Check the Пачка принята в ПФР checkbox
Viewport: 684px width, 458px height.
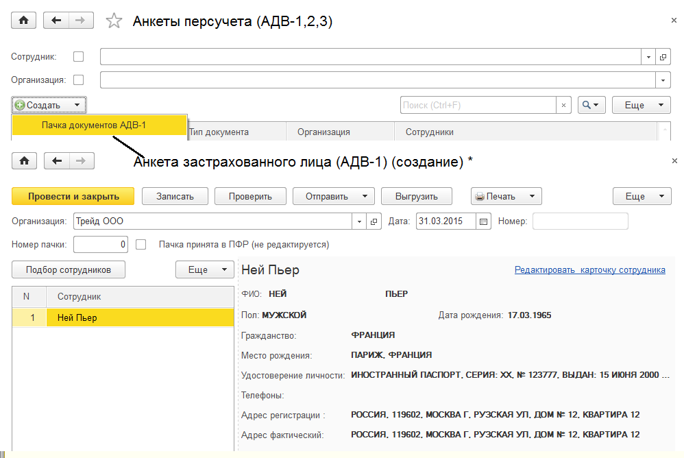pos(141,244)
